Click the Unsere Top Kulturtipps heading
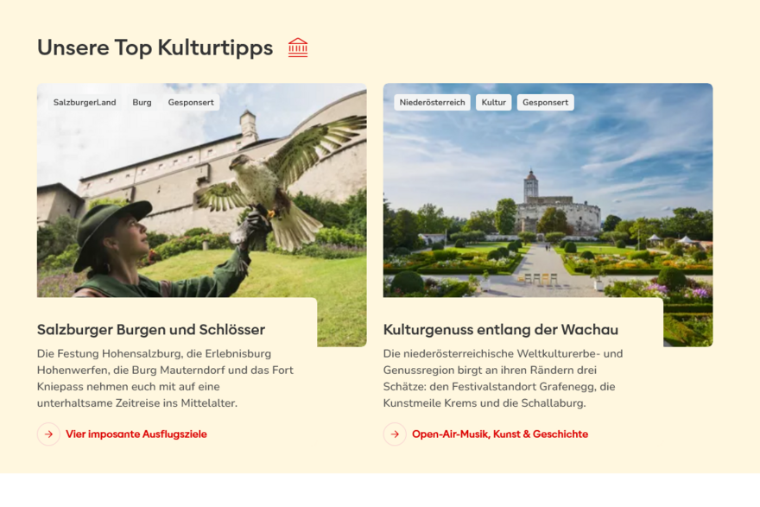The image size is (760, 507). tap(155, 48)
